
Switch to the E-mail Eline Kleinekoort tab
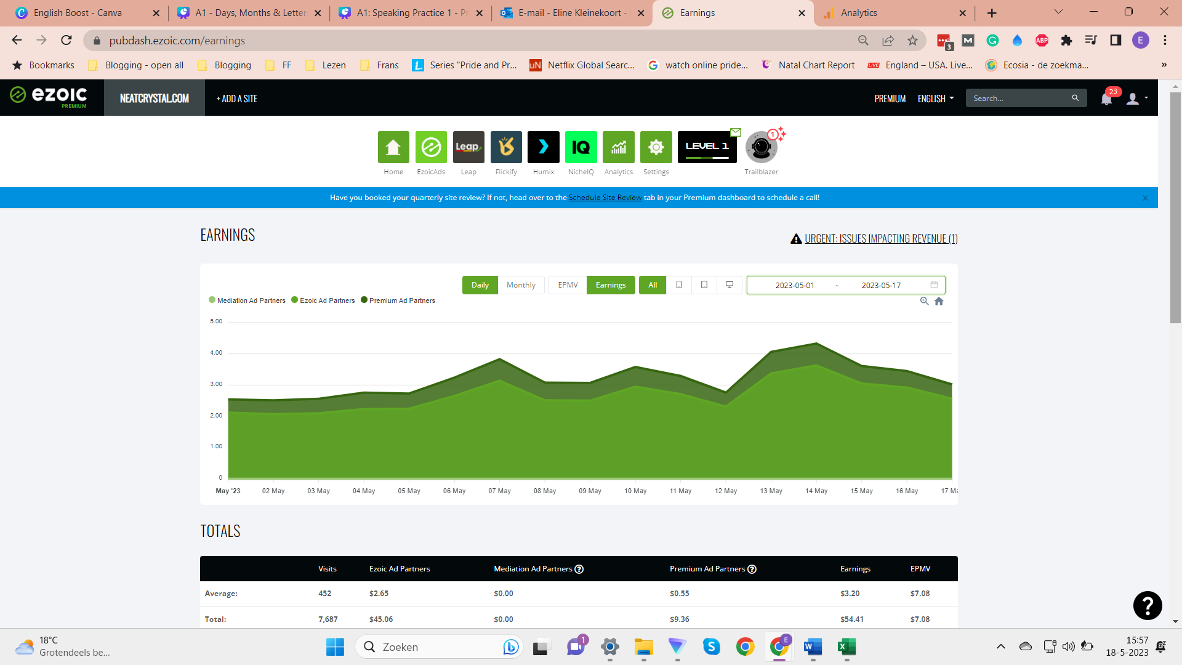pos(573,13)
